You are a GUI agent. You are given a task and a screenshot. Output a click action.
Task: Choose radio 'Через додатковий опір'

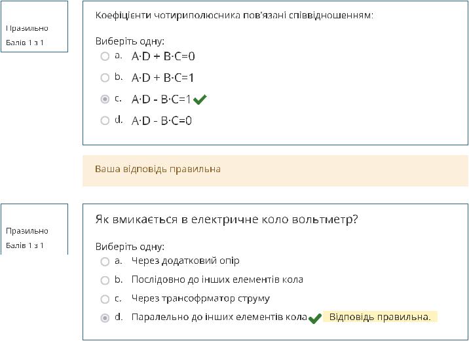coord(105,262)
